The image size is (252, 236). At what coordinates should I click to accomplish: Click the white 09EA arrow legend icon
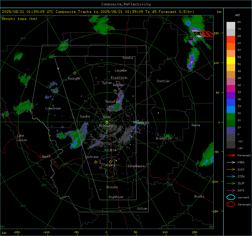point(231,162)
